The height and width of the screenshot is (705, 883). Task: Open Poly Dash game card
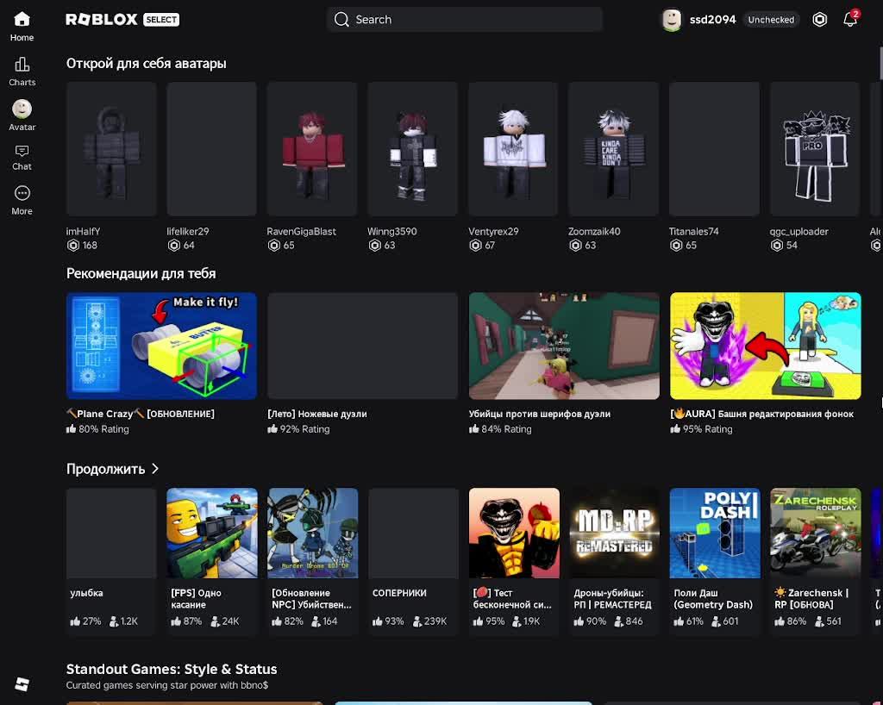tap(715, 561)
